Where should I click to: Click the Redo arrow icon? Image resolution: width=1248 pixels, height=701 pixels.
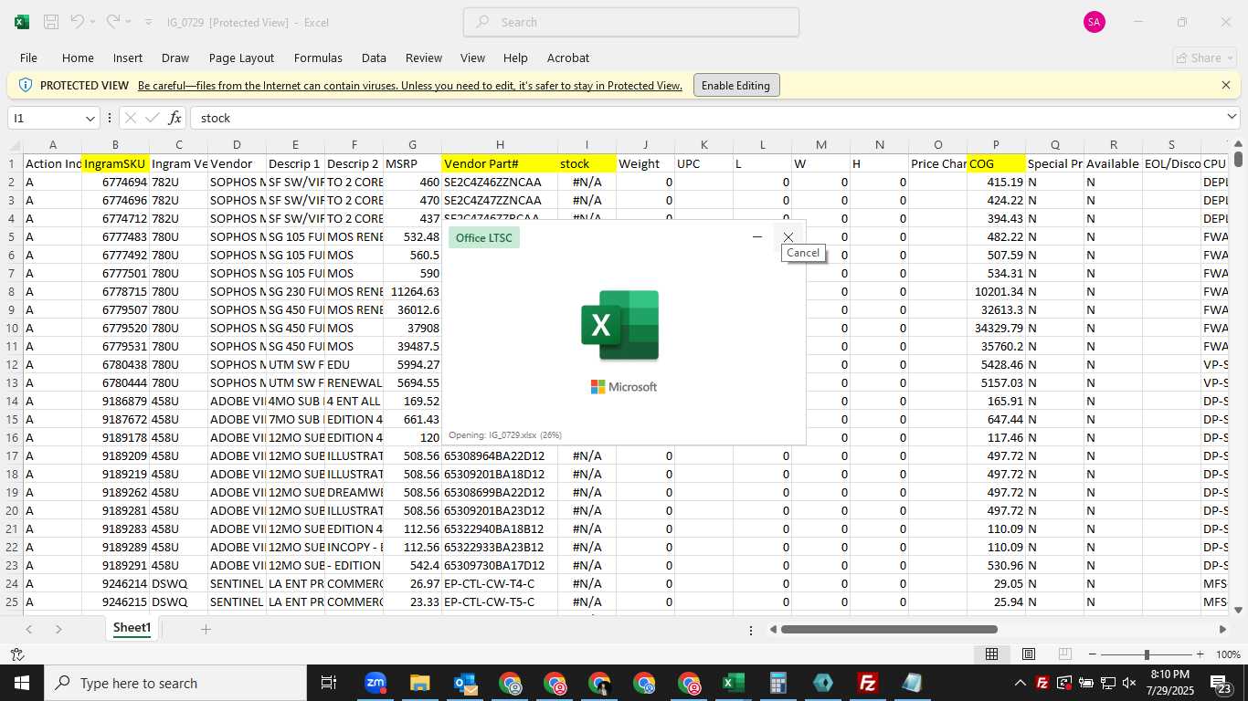[112, 21]
